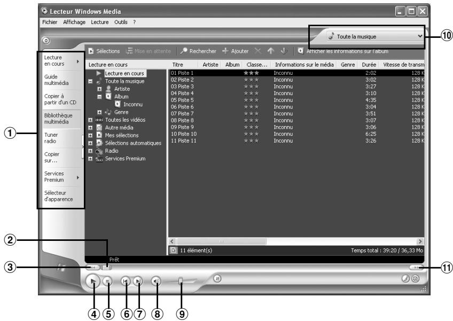Viewport: 453px width, 321px height.
Task: Open the Guide multimédia tab
Action: coord(61,80)
